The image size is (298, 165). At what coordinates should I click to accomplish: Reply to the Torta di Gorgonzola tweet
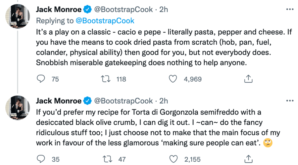click(40, 159)
